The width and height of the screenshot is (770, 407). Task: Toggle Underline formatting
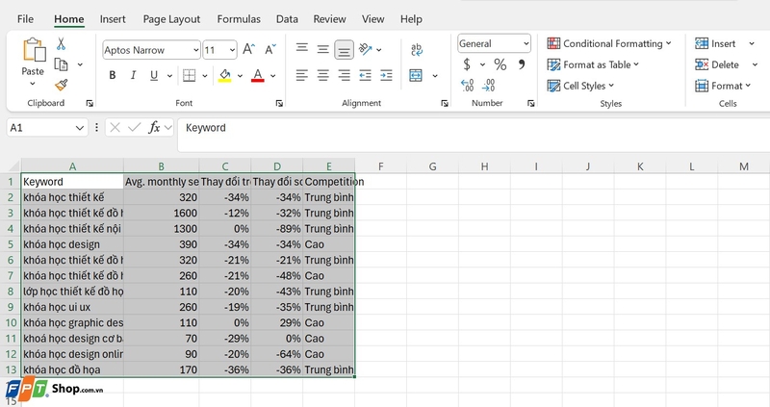click(x=154, y=76)
